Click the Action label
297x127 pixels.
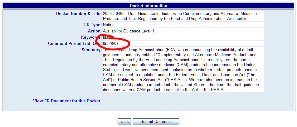coord(95,31)
